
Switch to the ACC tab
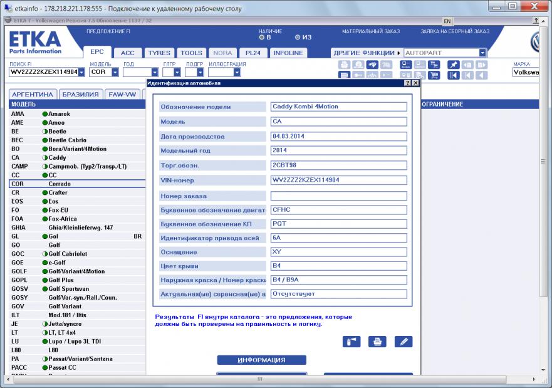(127, 53)
